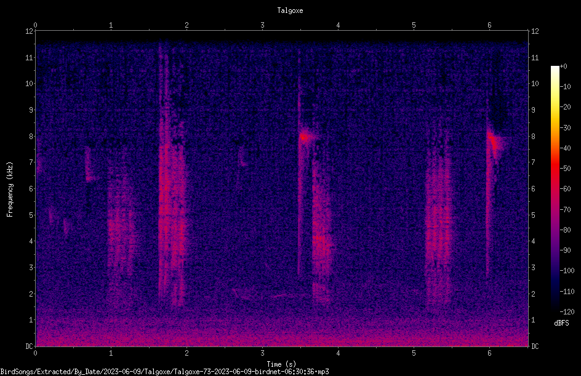Click the 3 label on the bottom time axis
Viewport: 581px width, 376px height.
262,353
